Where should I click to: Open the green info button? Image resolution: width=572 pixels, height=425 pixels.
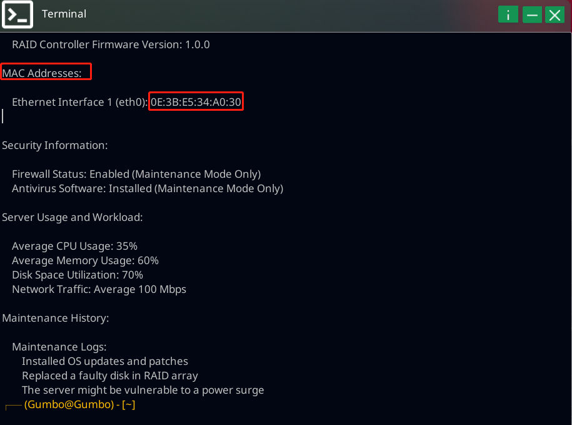pos(508,15)
